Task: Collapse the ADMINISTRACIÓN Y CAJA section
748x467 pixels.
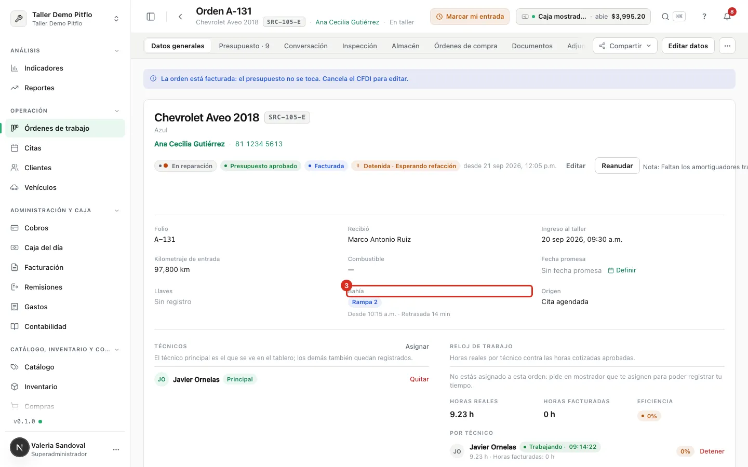Action: click(117, 211)
